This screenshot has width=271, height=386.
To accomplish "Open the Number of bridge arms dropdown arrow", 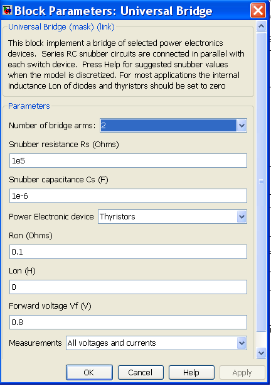I will (242, 126).
